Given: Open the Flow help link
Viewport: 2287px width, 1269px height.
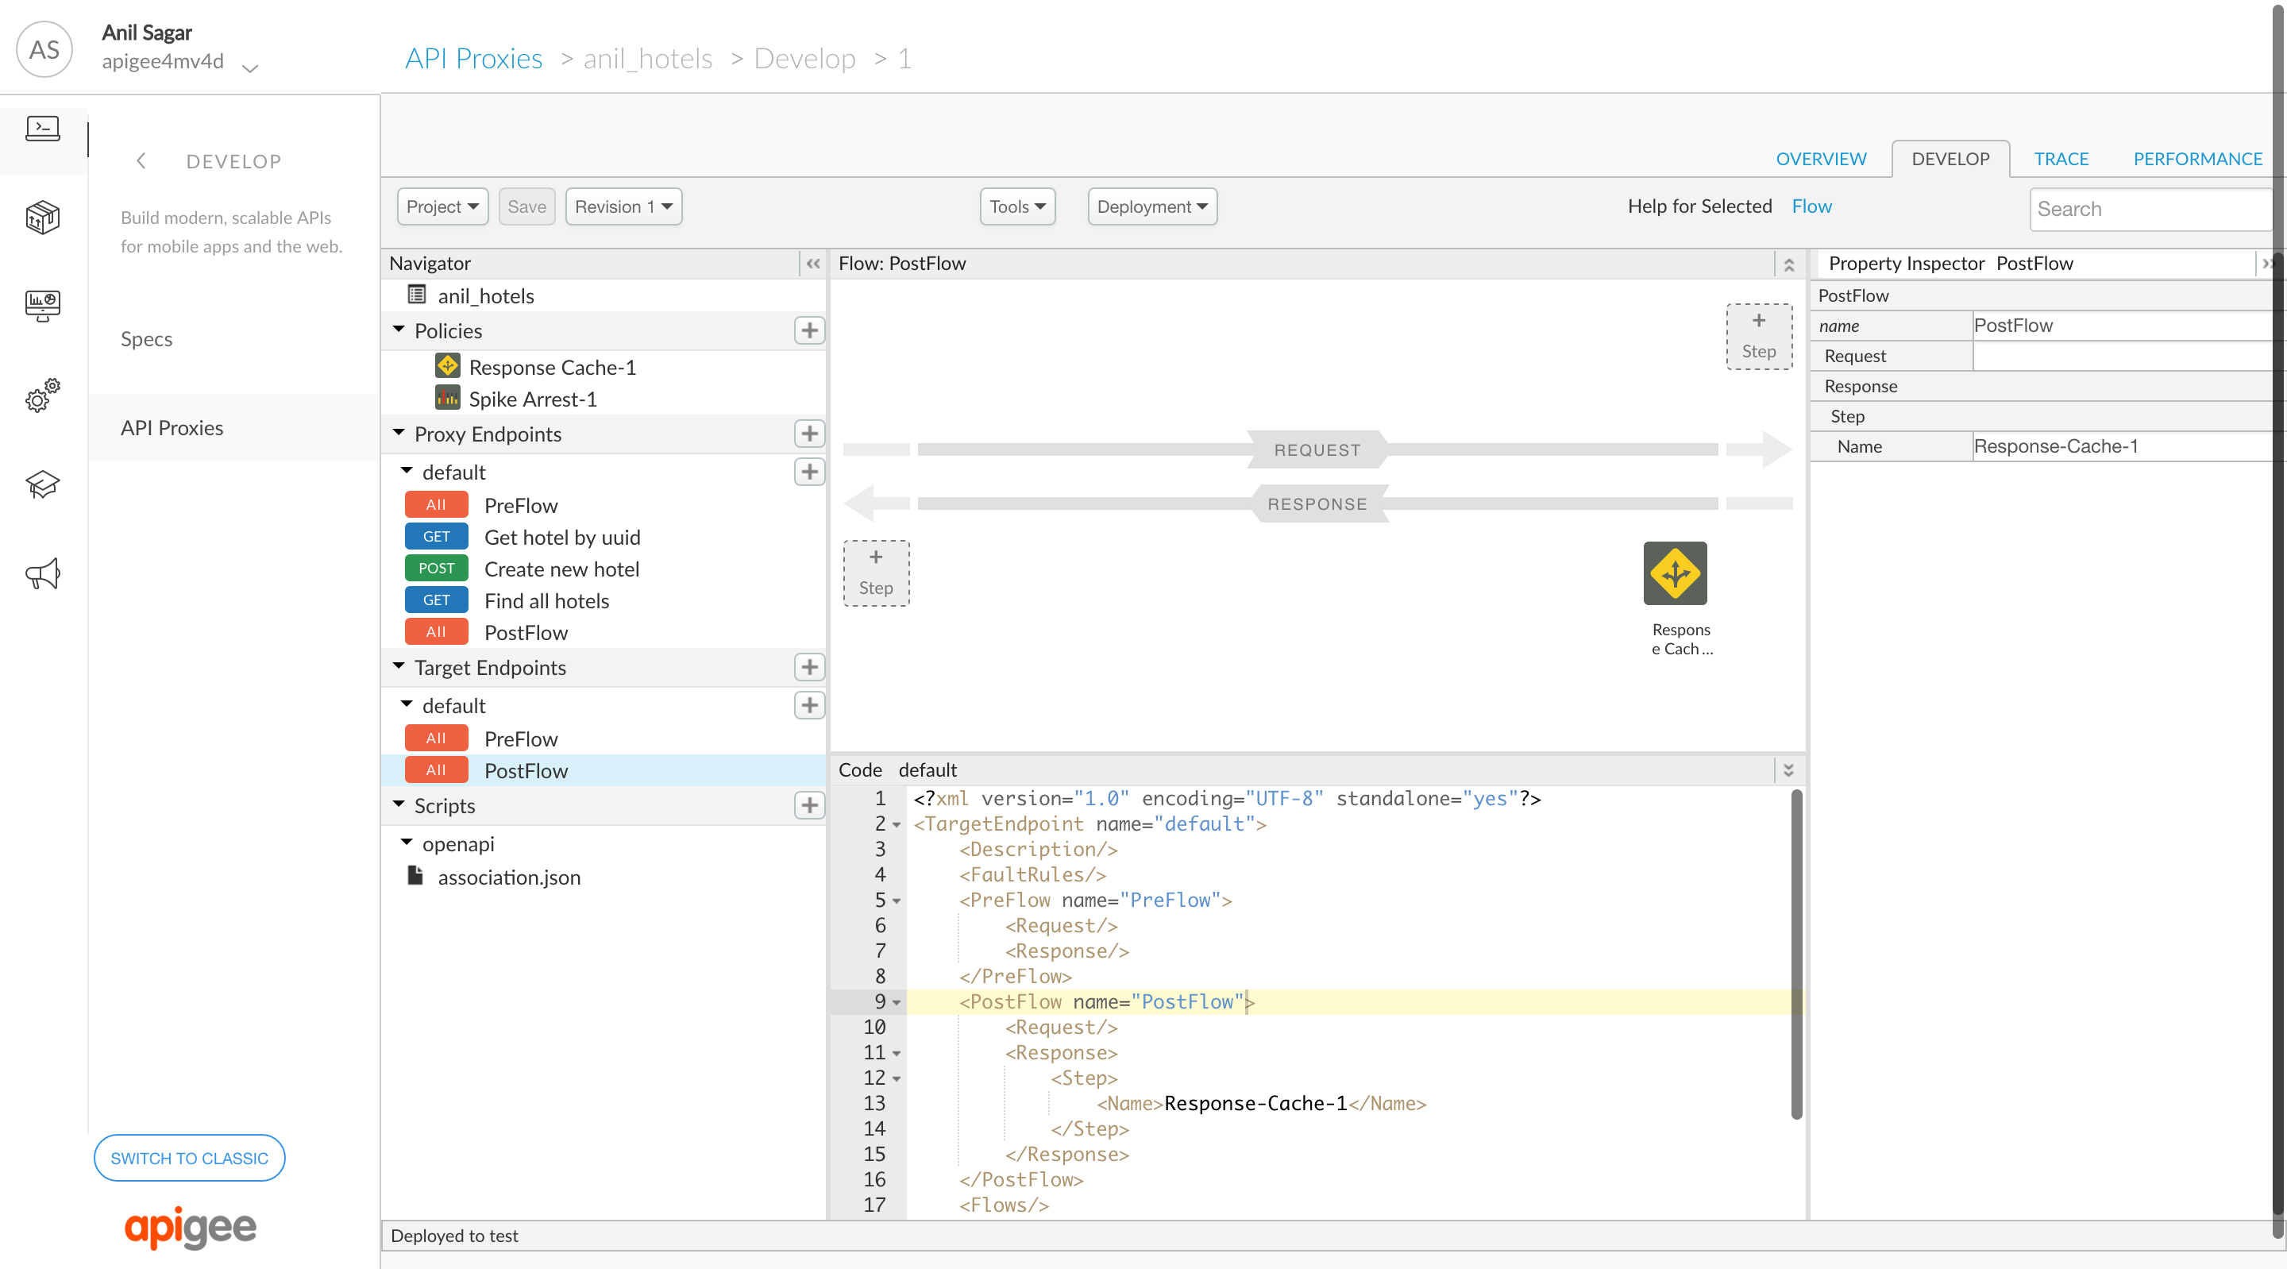Looking at the screenshot, I should 1811,206.
